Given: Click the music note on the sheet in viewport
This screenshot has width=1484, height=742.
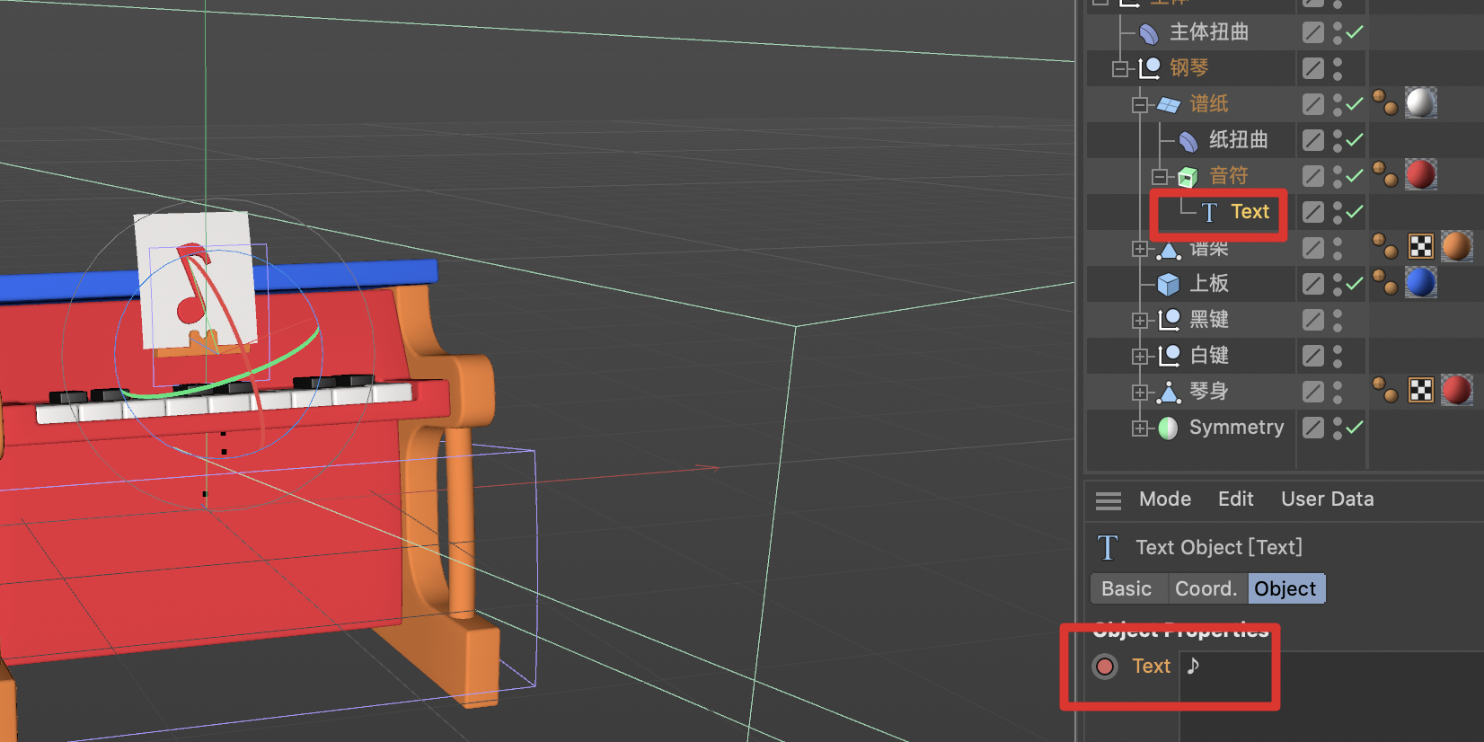Looking at the screenshot, I should (193, 283).
